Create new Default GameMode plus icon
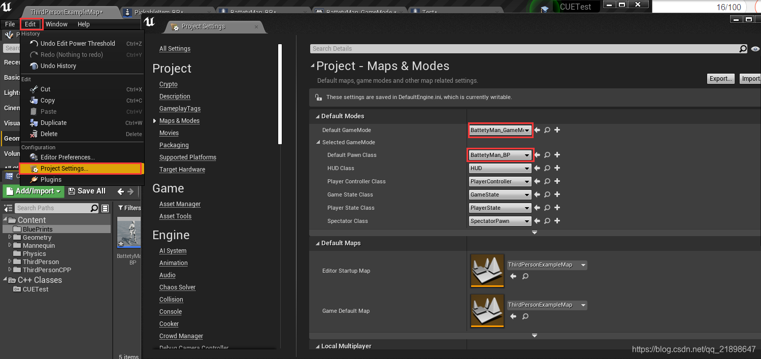This screenshot has width=761, height=359. [x=557, y=130]
